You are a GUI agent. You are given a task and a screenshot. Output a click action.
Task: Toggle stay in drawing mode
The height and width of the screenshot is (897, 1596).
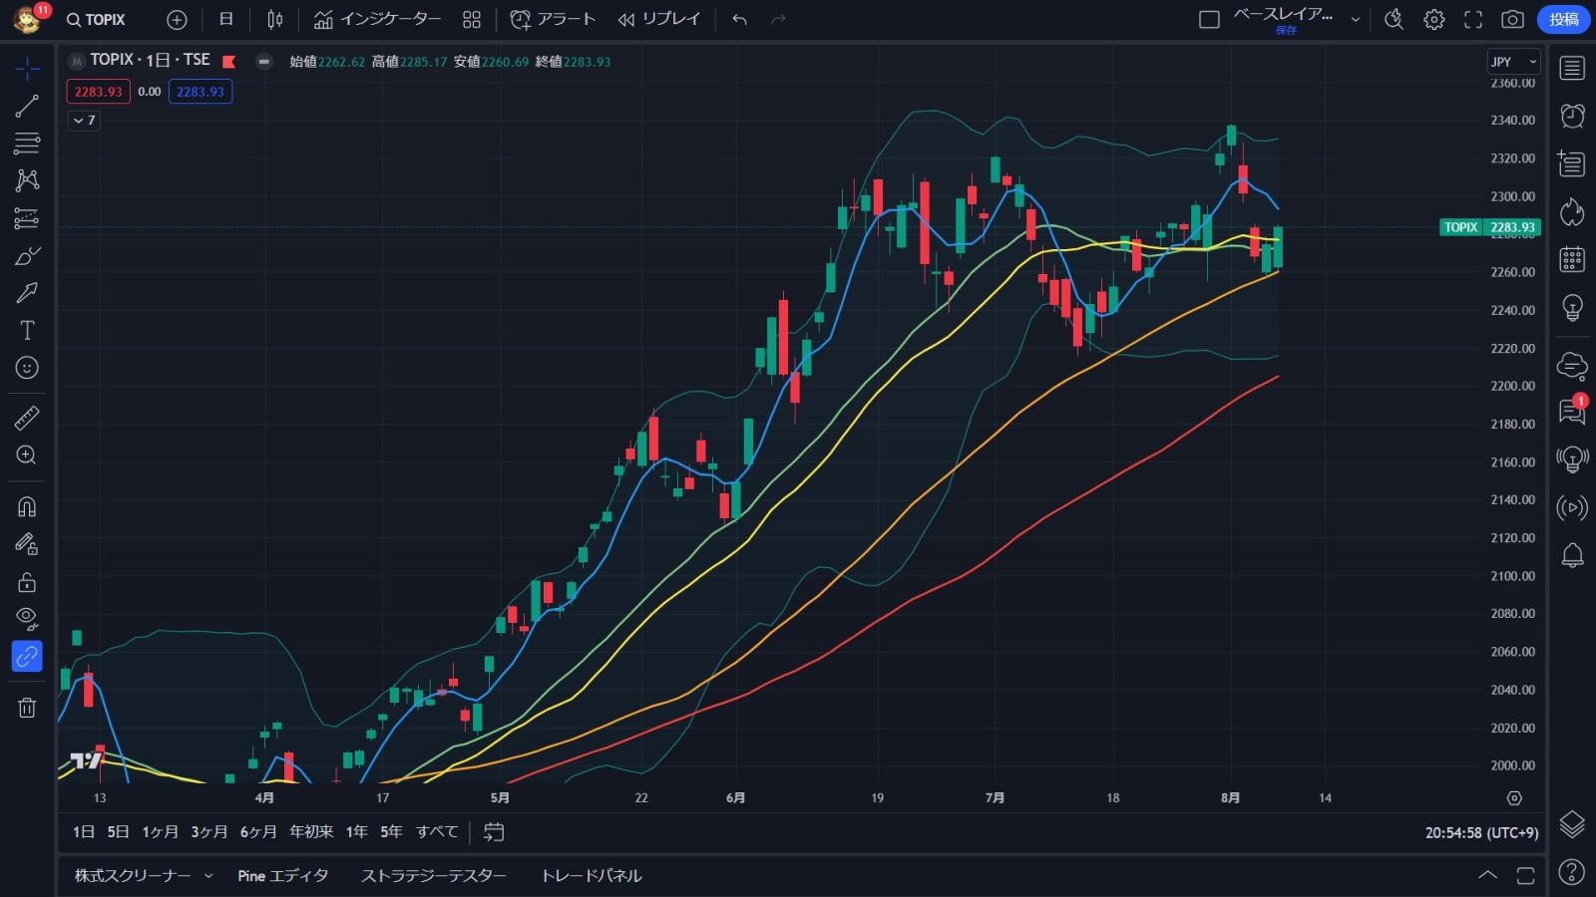[27, 544]
